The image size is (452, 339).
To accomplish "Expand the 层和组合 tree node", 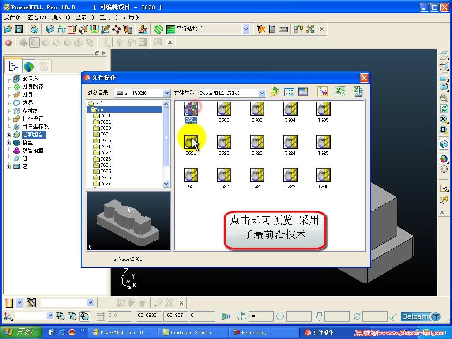I will (x=9, y=135).
